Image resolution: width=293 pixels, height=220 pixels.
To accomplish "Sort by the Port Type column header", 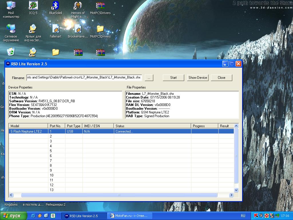I will [74, 126].
